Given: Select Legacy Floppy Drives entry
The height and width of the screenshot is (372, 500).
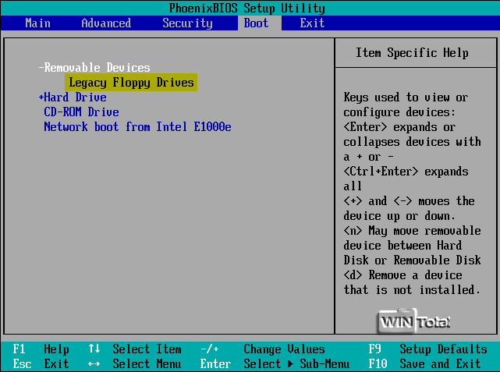Looking at the screenshot, I should pyautogui.click(x=131, y=82).
